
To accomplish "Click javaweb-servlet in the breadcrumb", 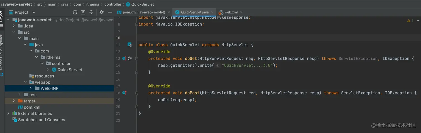I will tap(16, 4).
